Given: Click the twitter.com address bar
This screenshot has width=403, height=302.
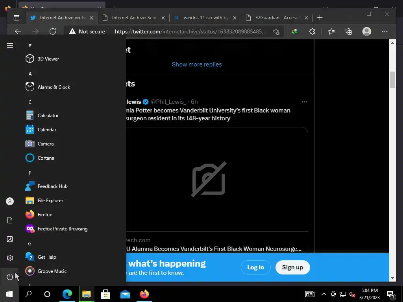Looking at the screenshot, I should tap(190, 31).
